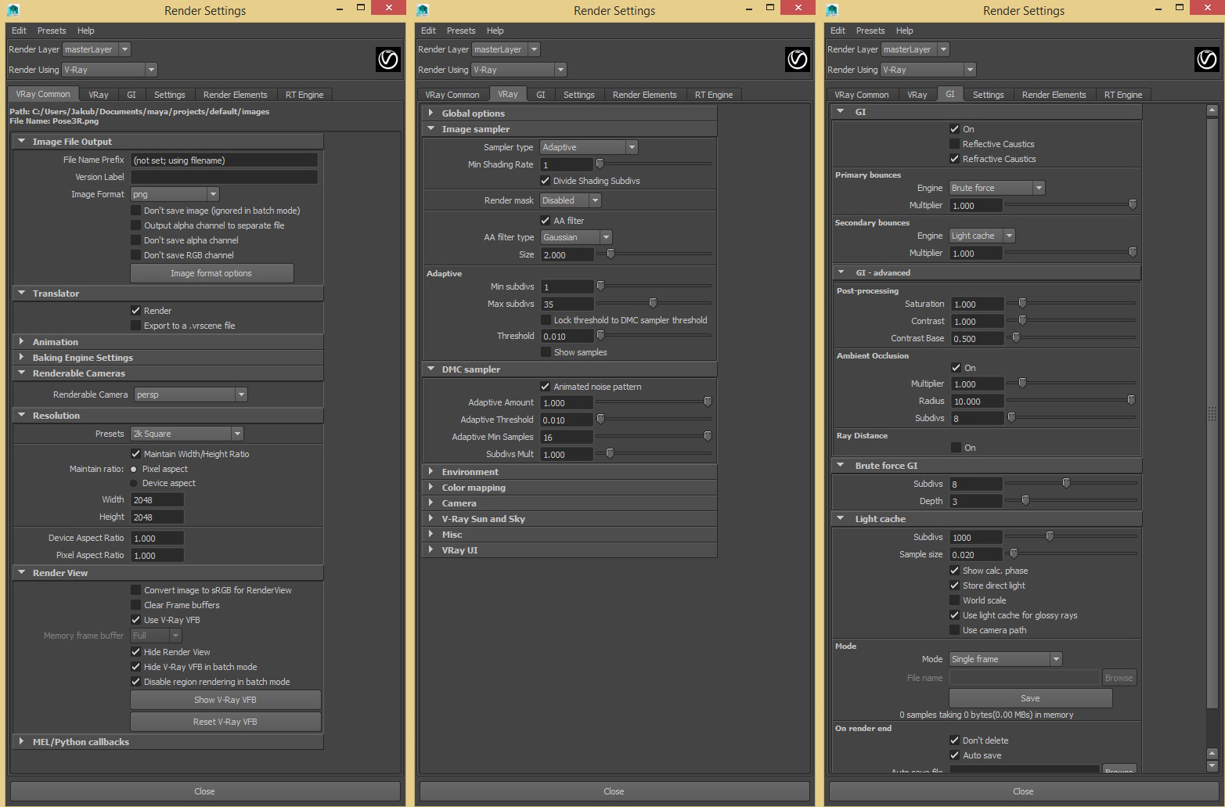
Task: Open Primary bounces Brute force engine dropdown
Action: tap(997, 188)
